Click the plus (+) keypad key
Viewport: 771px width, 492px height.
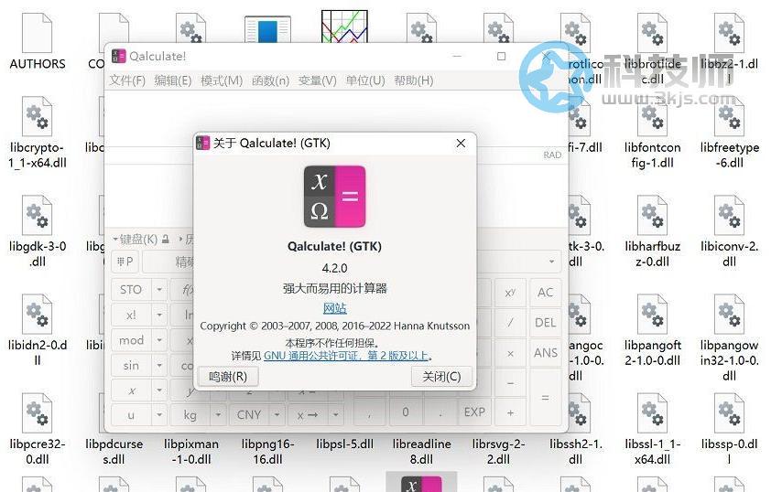tap(510, 412)
